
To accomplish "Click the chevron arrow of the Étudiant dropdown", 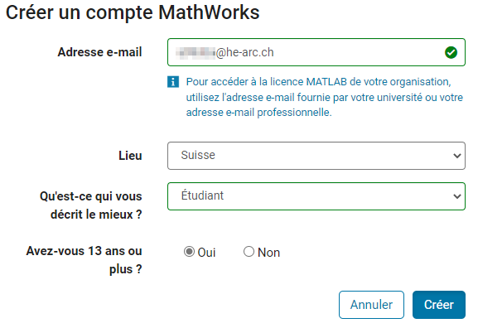I will pos(457,196).
